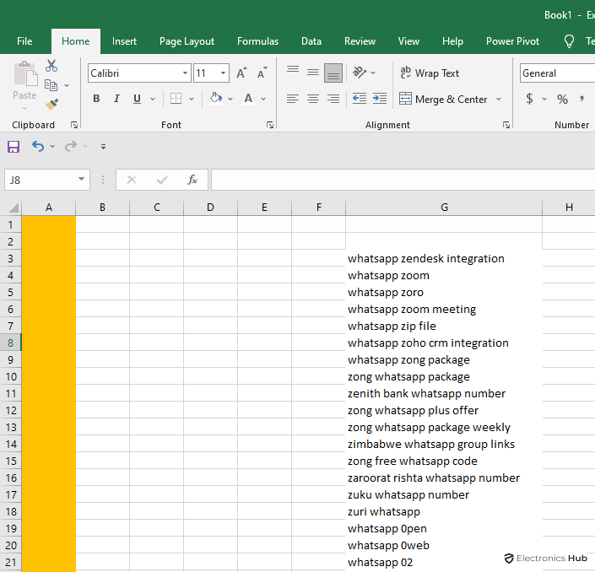Click the Orientation text angle icon
Viewport: 595px width, 572px height.
tap(360, 72)
